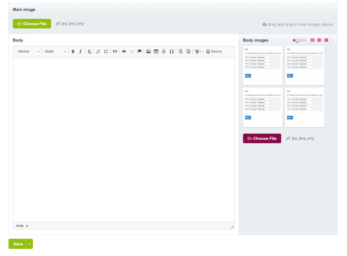Screen dimensions: 347x256
Task: Collapse the Body images panel chevron
Action: coord(333,40)
